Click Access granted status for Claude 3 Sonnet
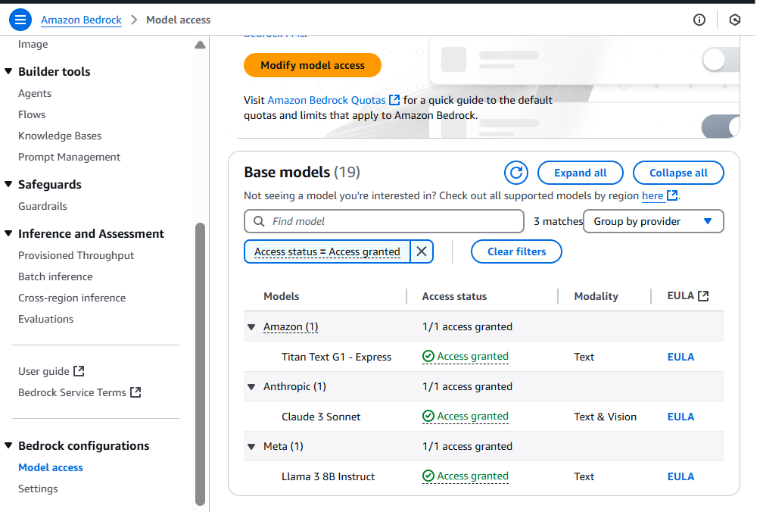 (472, 417)
